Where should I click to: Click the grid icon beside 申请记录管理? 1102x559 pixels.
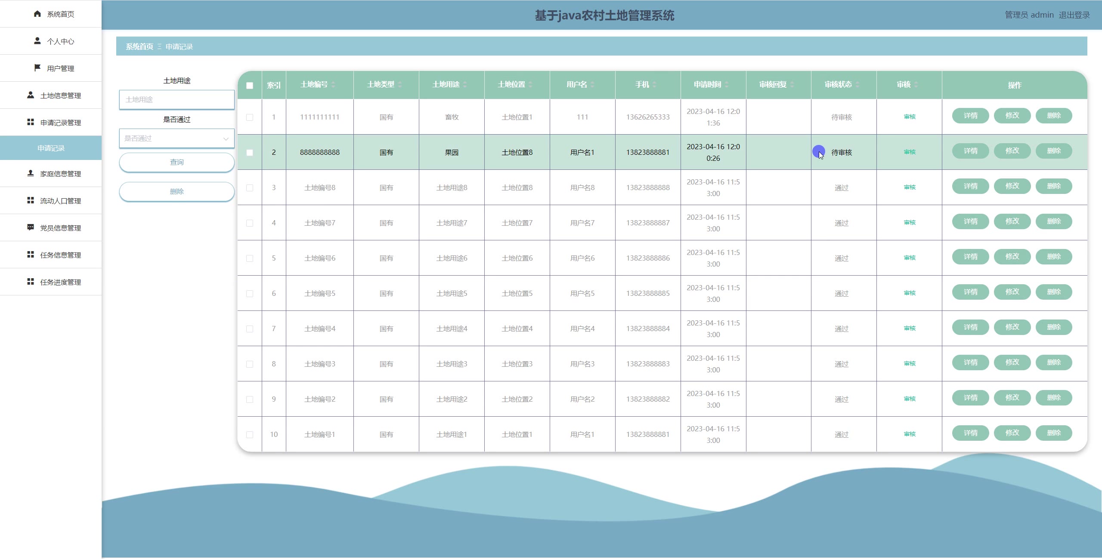(x=31, y=122)
